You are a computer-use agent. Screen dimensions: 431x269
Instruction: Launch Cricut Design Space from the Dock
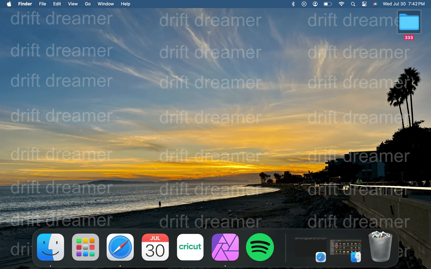(x=190, y=247)
